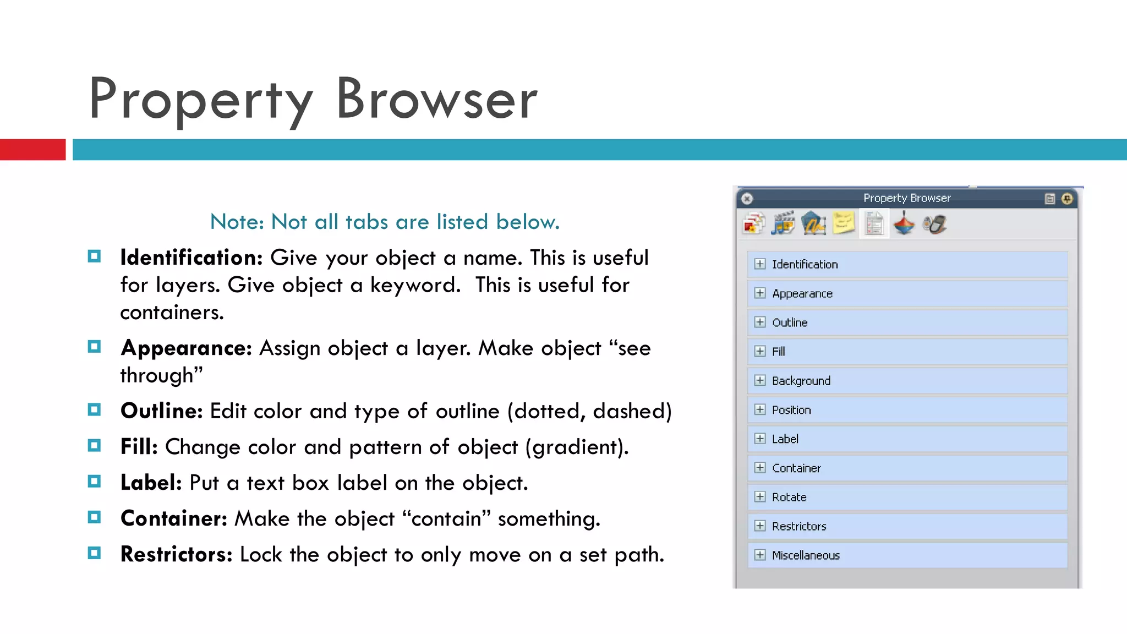The width and height of the screenshot is (1127, 634).
Task: Expand the Miscellaneous plus box
Action: (760, 555)
